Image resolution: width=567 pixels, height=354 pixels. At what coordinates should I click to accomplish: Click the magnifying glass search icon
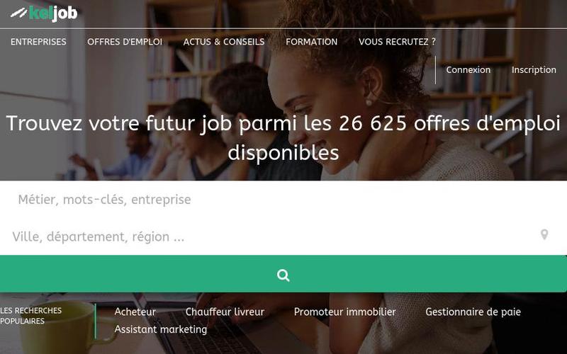point(283,275)
